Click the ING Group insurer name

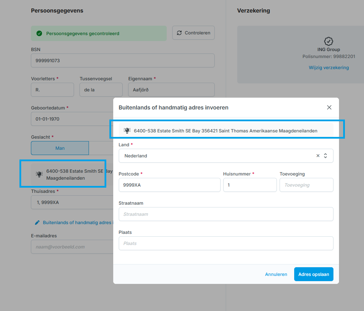pyautogui.click(x=329, y=49)
